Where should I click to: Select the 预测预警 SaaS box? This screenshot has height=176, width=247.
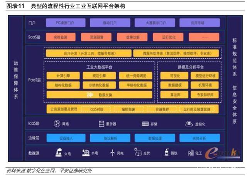(96, 37)
